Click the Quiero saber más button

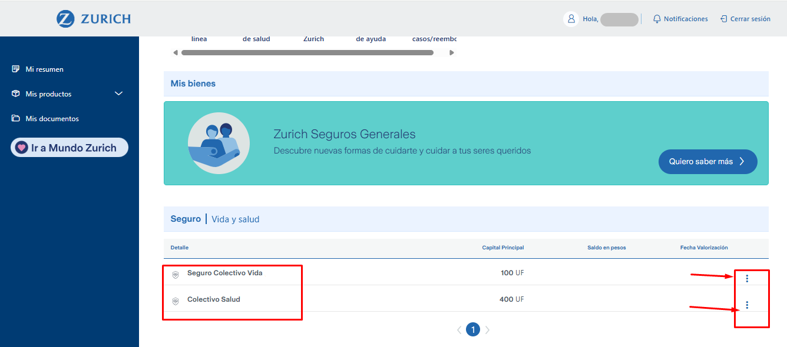708,161
